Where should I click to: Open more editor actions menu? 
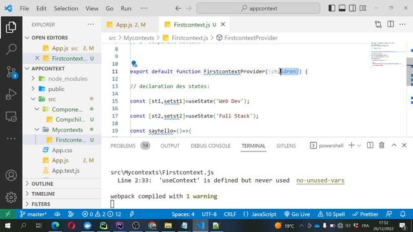tap(403, 24)
